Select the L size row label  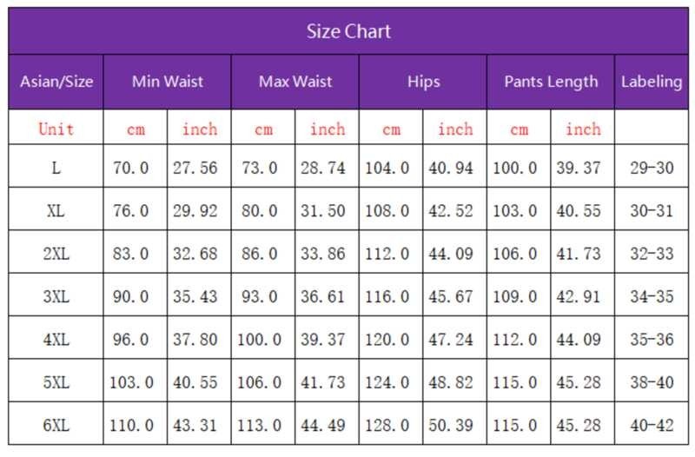pos(56,168)
